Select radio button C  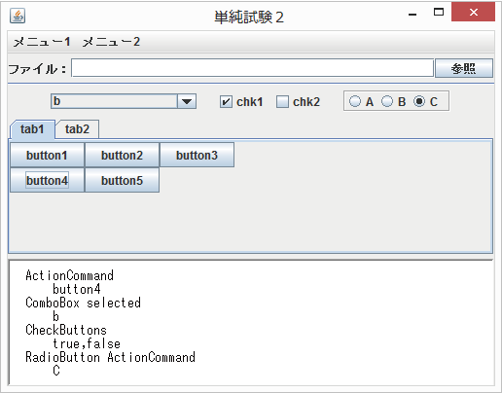[x=419, y=101]
